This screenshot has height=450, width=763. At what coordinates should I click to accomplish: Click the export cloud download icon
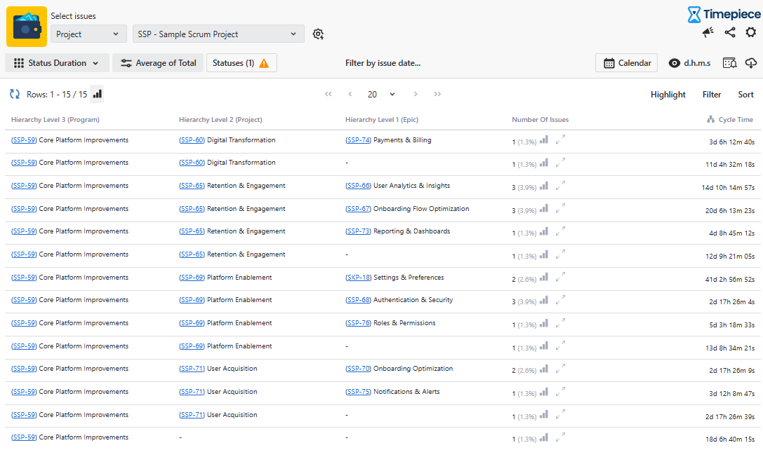pyautogui.click(x=751, y=62)
